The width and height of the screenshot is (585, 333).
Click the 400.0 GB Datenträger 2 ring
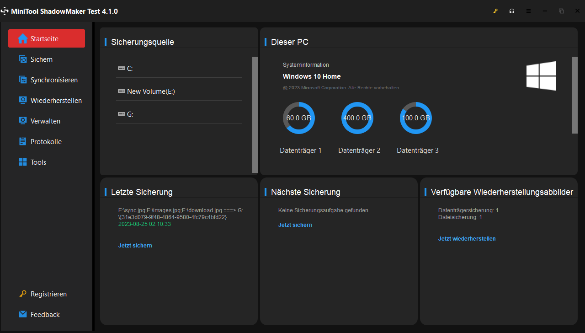point(357,118)
